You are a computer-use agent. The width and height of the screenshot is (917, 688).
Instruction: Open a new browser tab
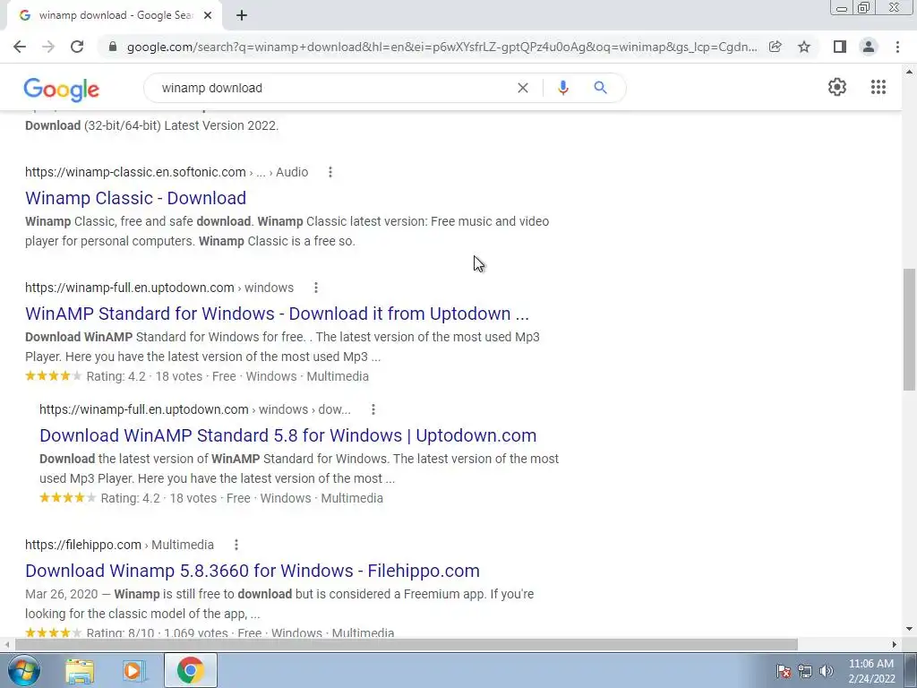coord(242,15)
